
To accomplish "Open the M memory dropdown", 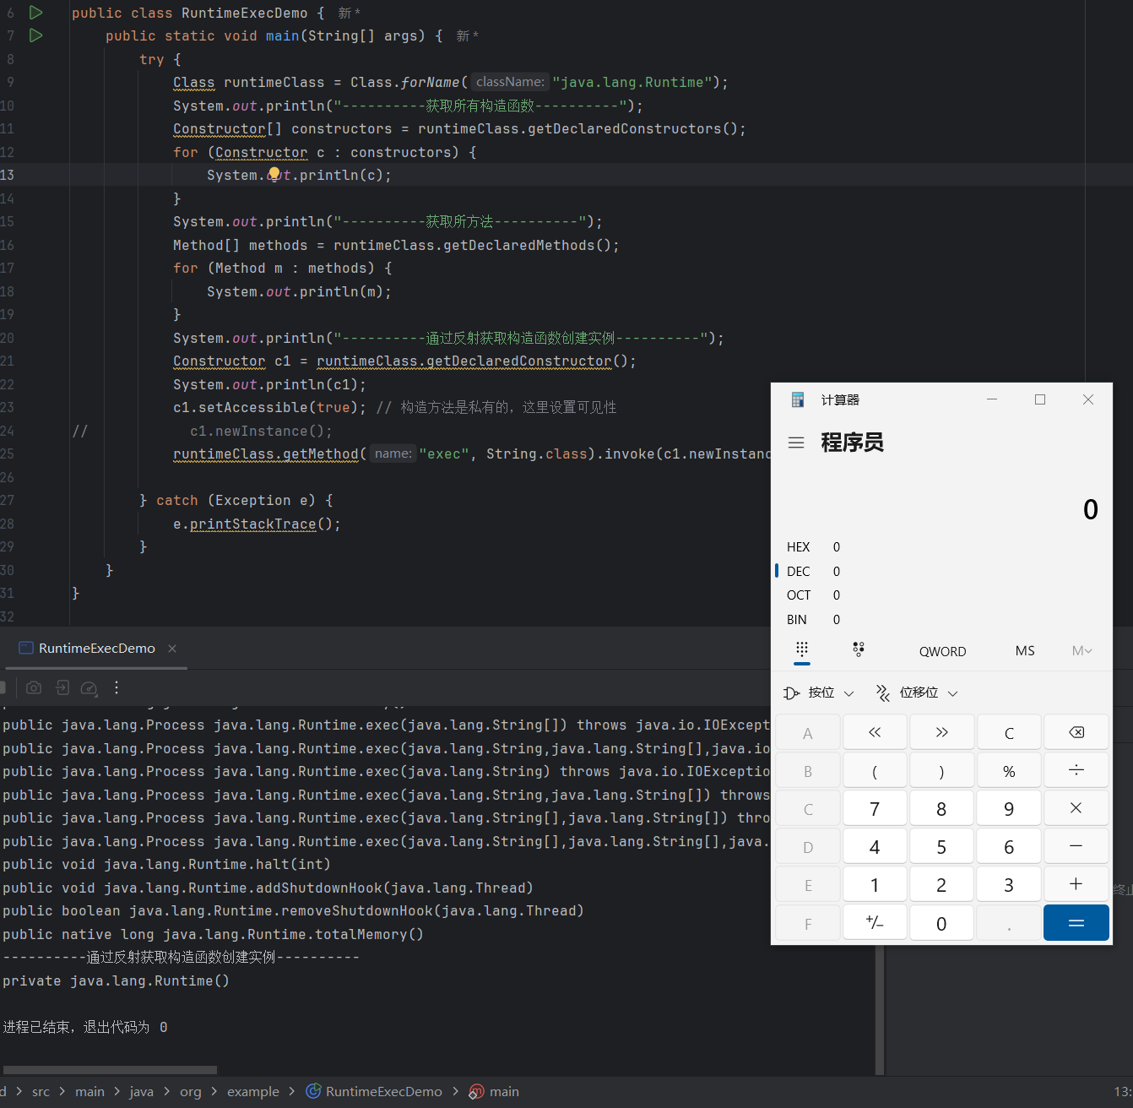I will click(x=1081, y=651).
